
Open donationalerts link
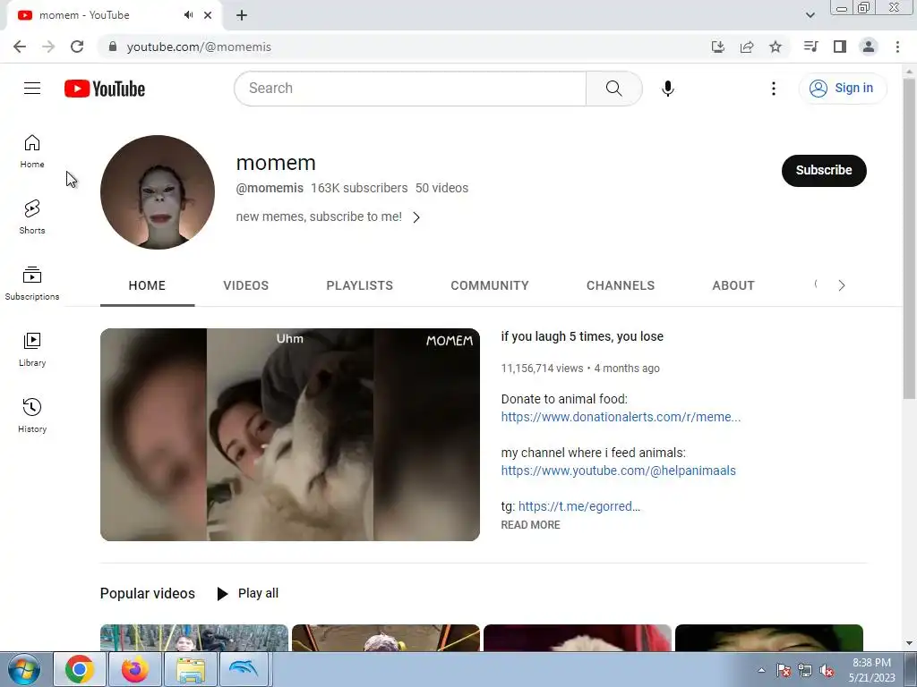tap(621, 417)
